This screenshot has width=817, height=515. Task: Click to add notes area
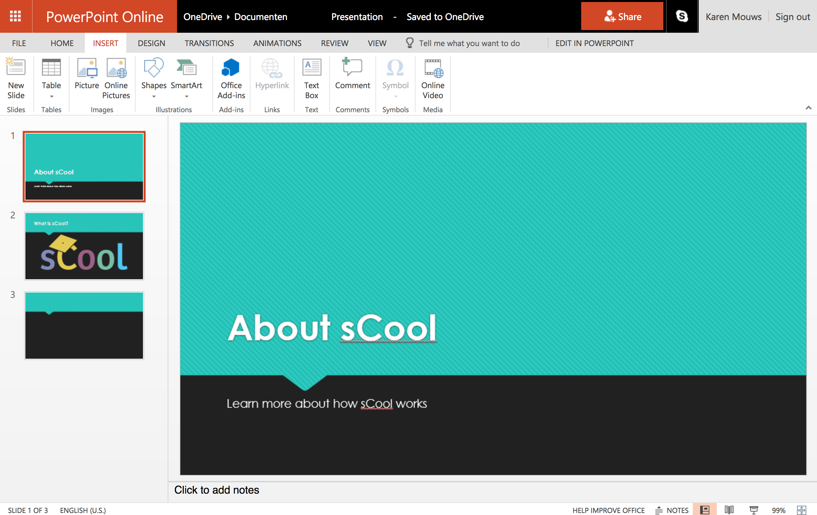(x=216, y=490)
